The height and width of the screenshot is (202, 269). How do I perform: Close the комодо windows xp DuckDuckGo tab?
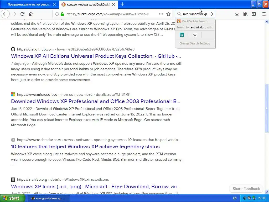[x=113, y=4]
